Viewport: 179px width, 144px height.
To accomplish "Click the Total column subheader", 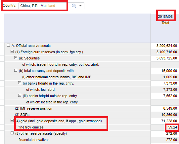I will pos(165,23).
